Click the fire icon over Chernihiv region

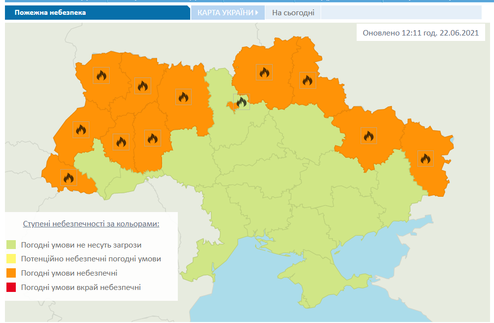tap(263, 72)
